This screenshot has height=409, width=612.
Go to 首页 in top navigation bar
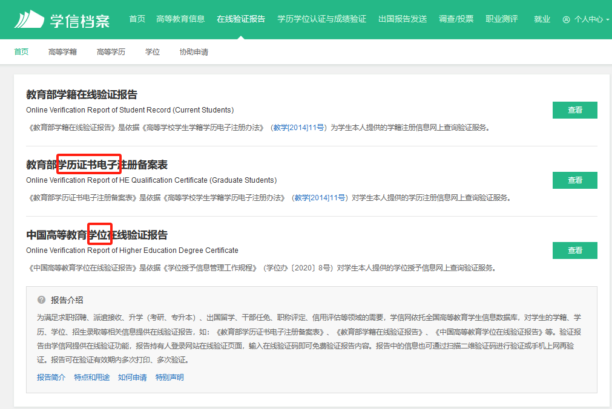(x=137, y=19)
